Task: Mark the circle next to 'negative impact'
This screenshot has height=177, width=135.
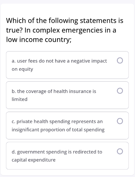Action: 120,61
